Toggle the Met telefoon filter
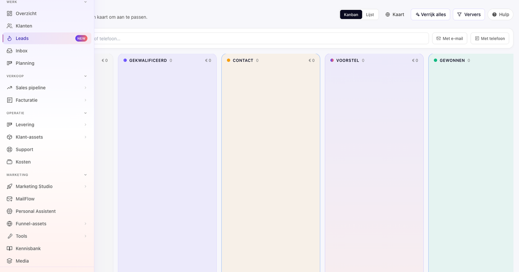The height and width of the screenshot is (272, 519). (490, 38)
